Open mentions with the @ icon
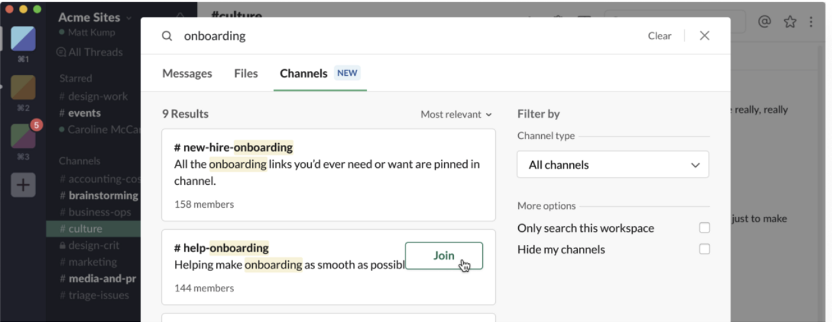 pos(764,22)
